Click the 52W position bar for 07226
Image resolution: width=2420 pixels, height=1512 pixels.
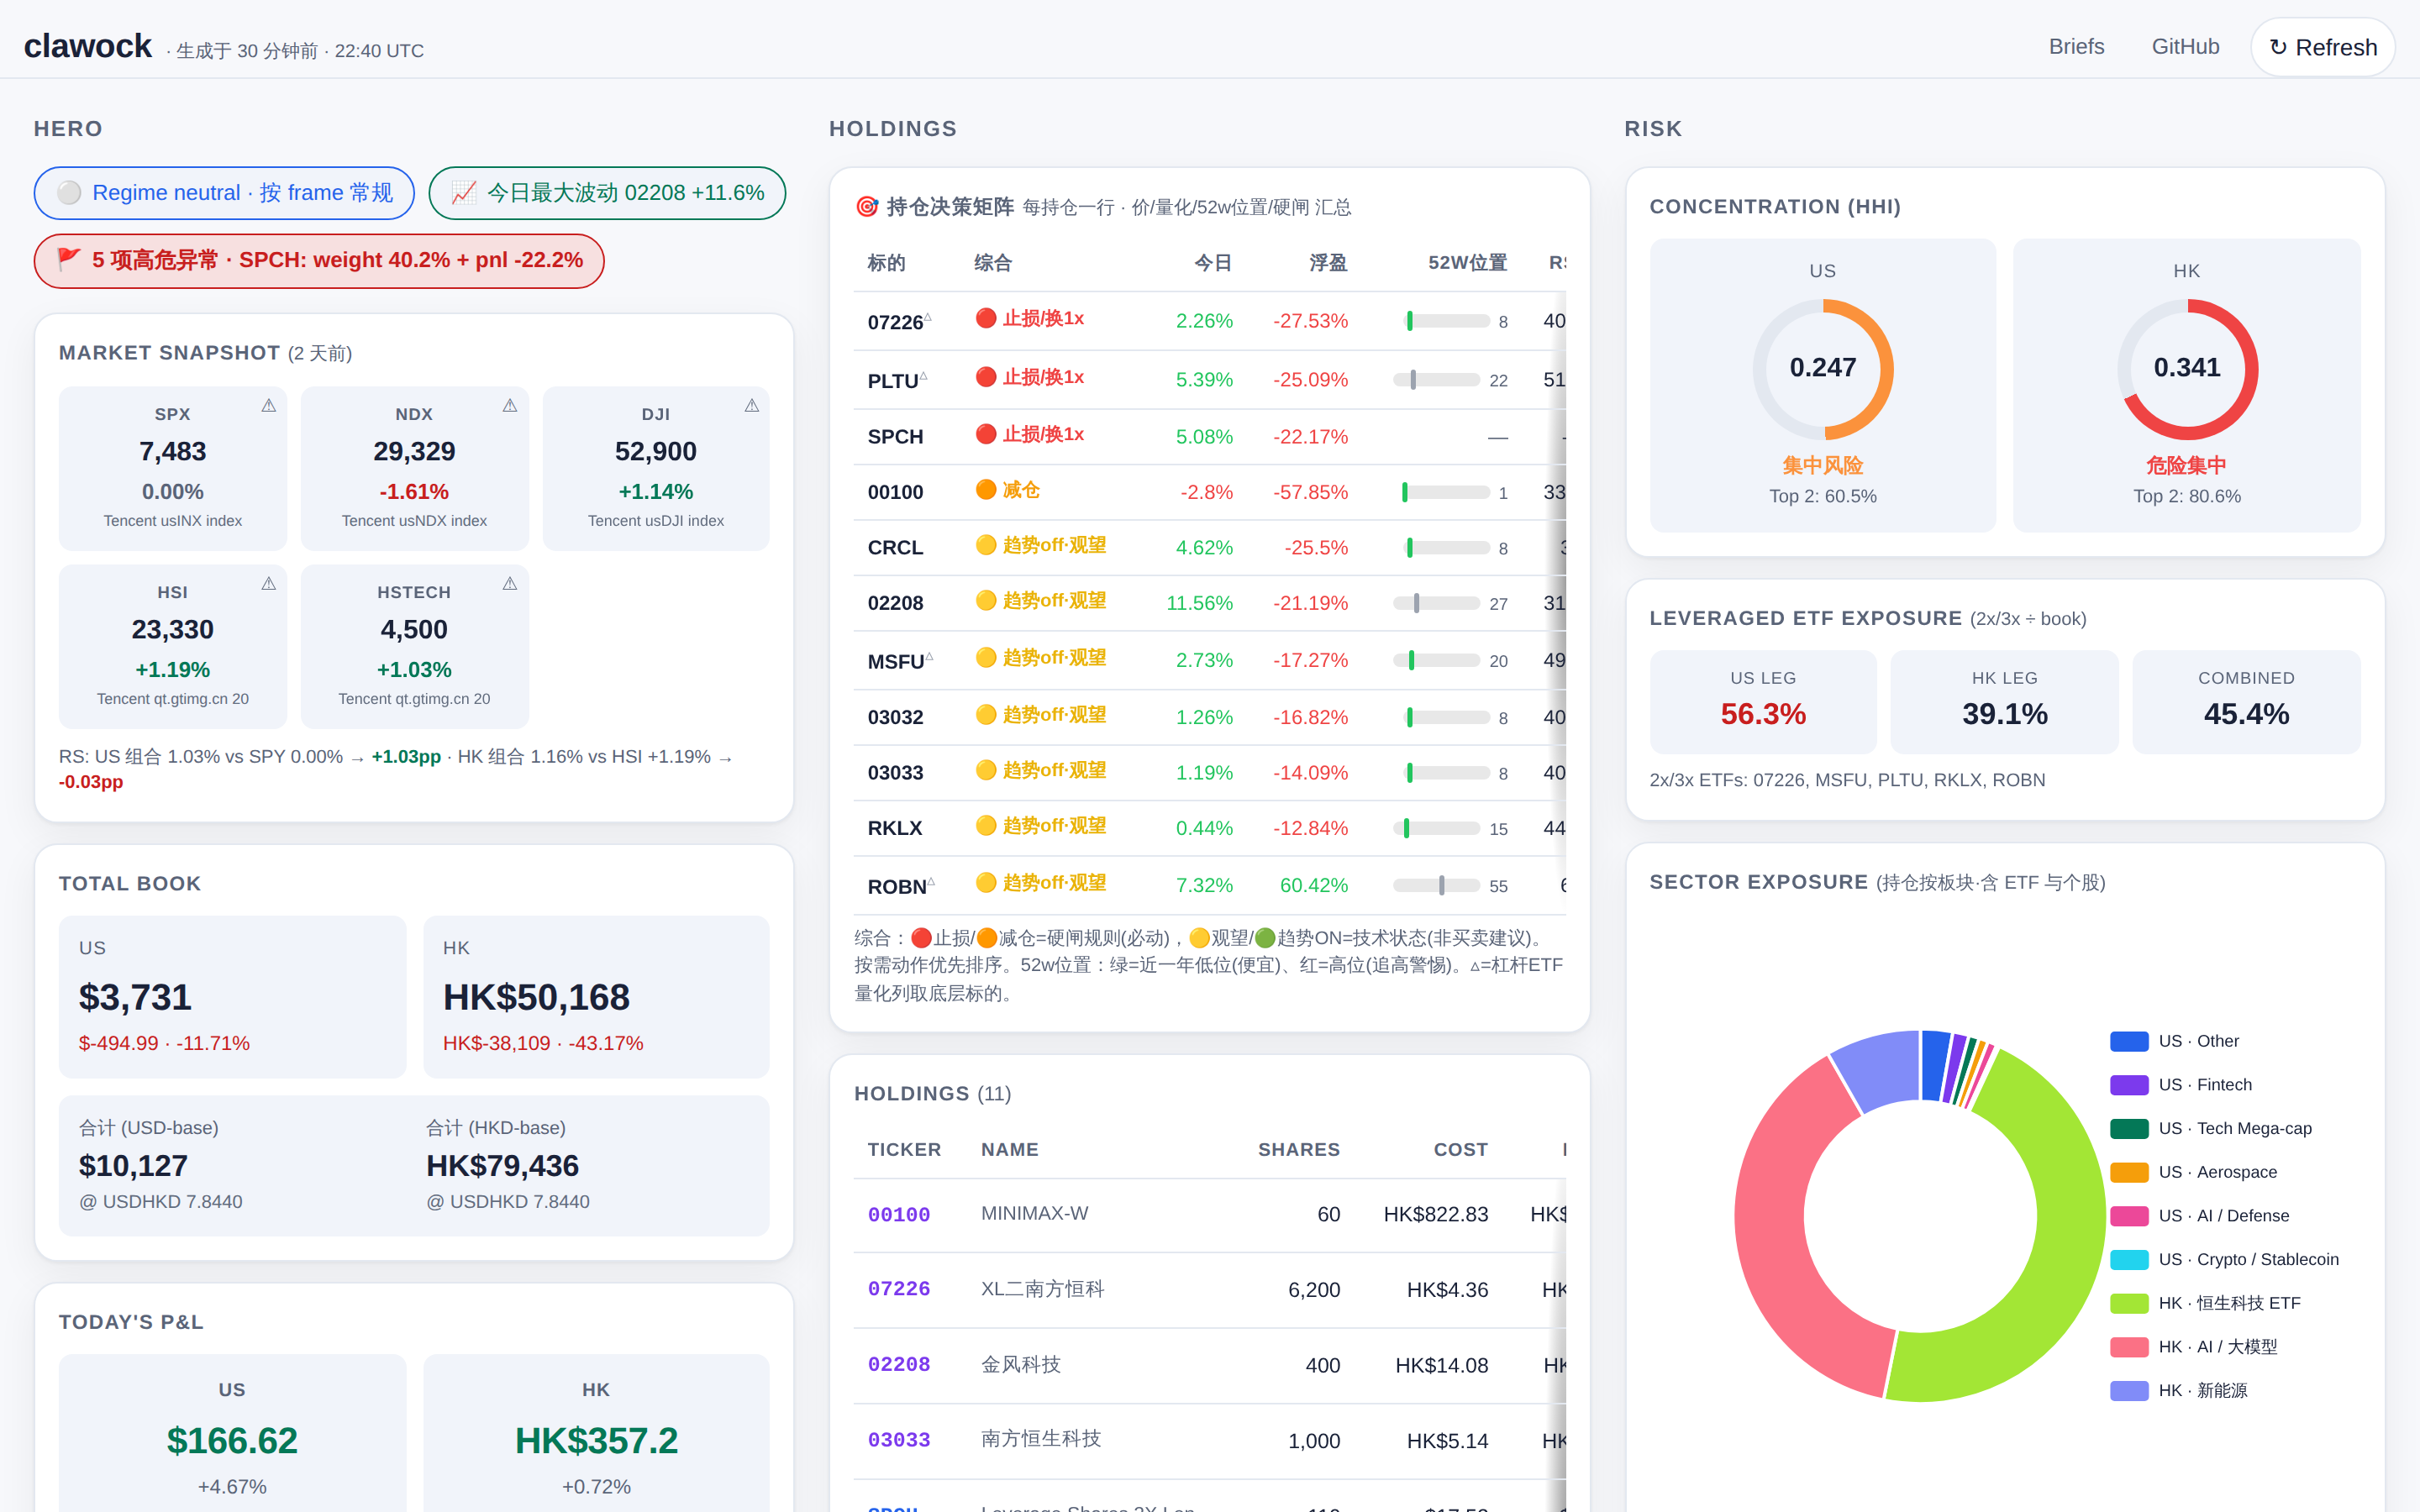click(1447, 321)
